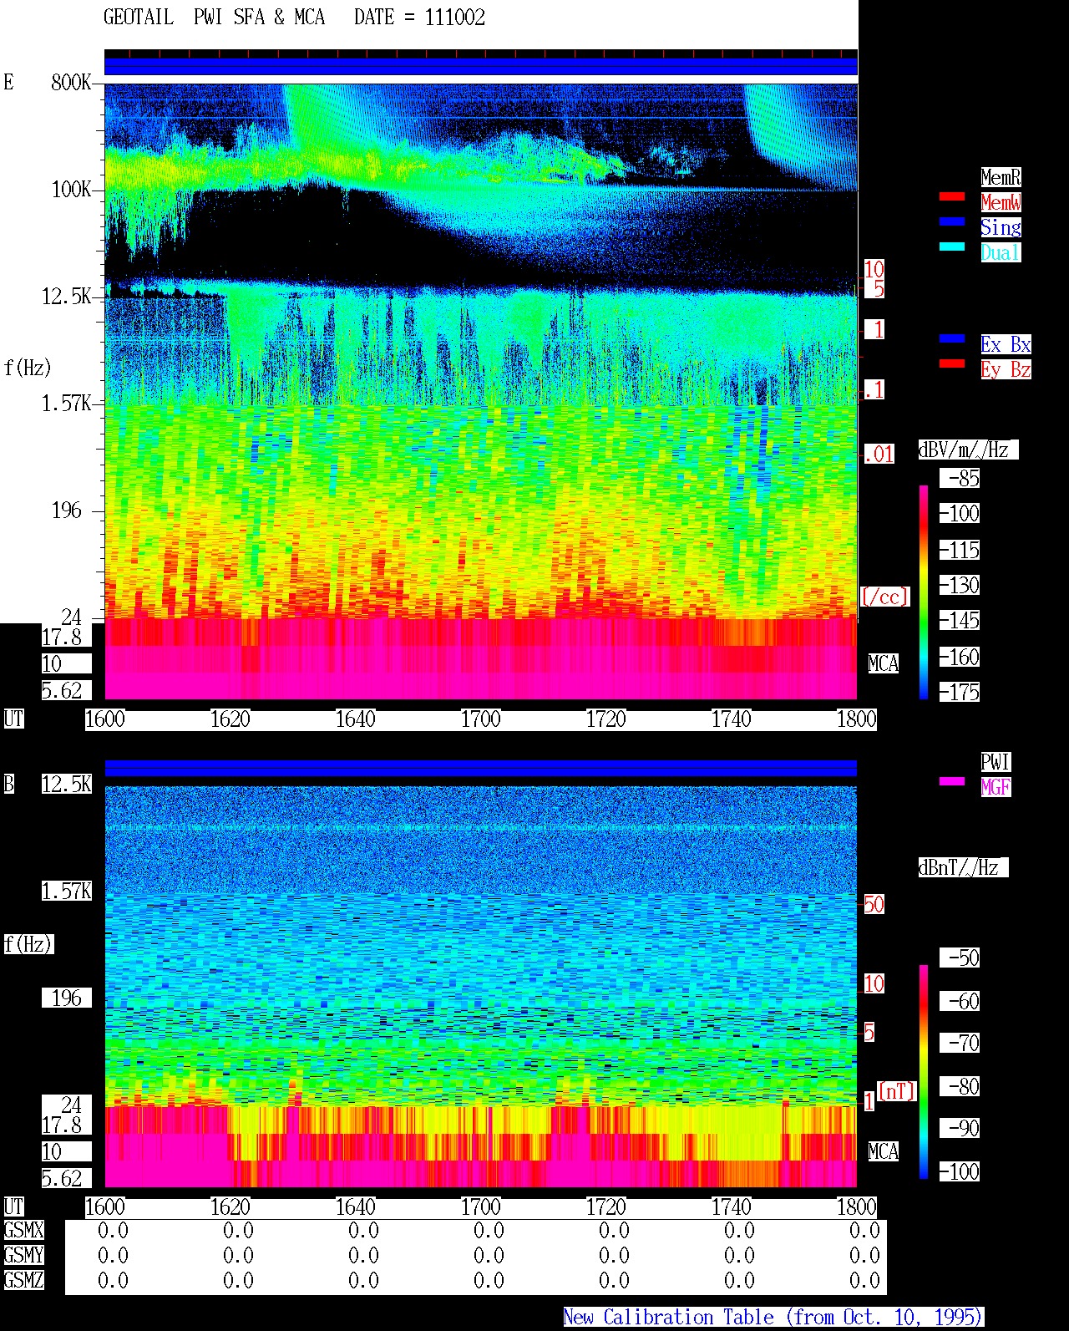The image size is (1069, 1331).
Task: Click the GSMX row label
Action: [x=23, y=1231]
